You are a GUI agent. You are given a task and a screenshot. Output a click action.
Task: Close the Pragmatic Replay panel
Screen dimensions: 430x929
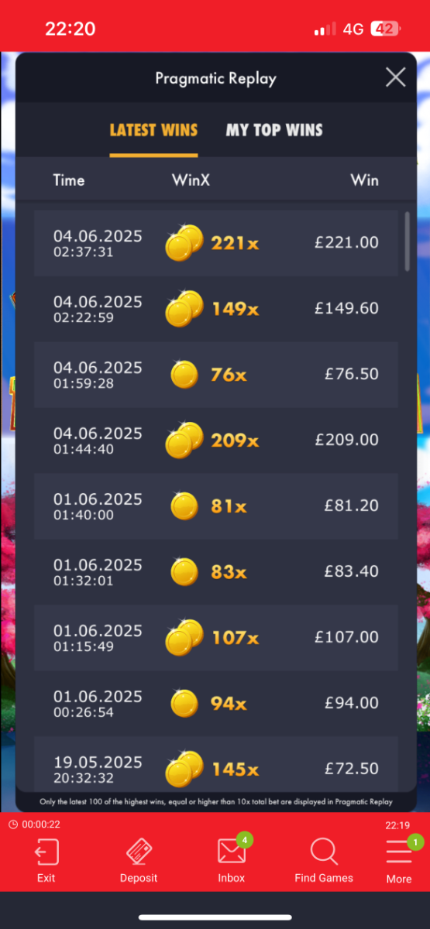[x=396, y=77]
